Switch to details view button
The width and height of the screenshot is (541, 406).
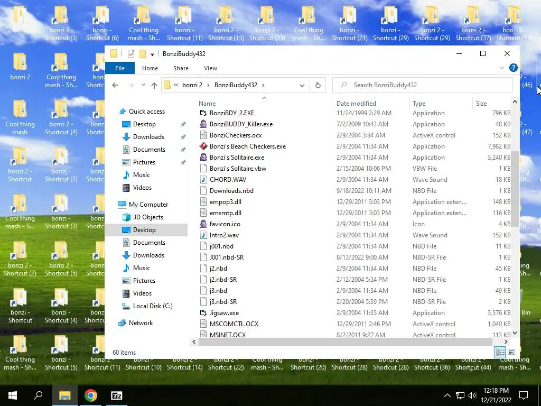(500, 352)
